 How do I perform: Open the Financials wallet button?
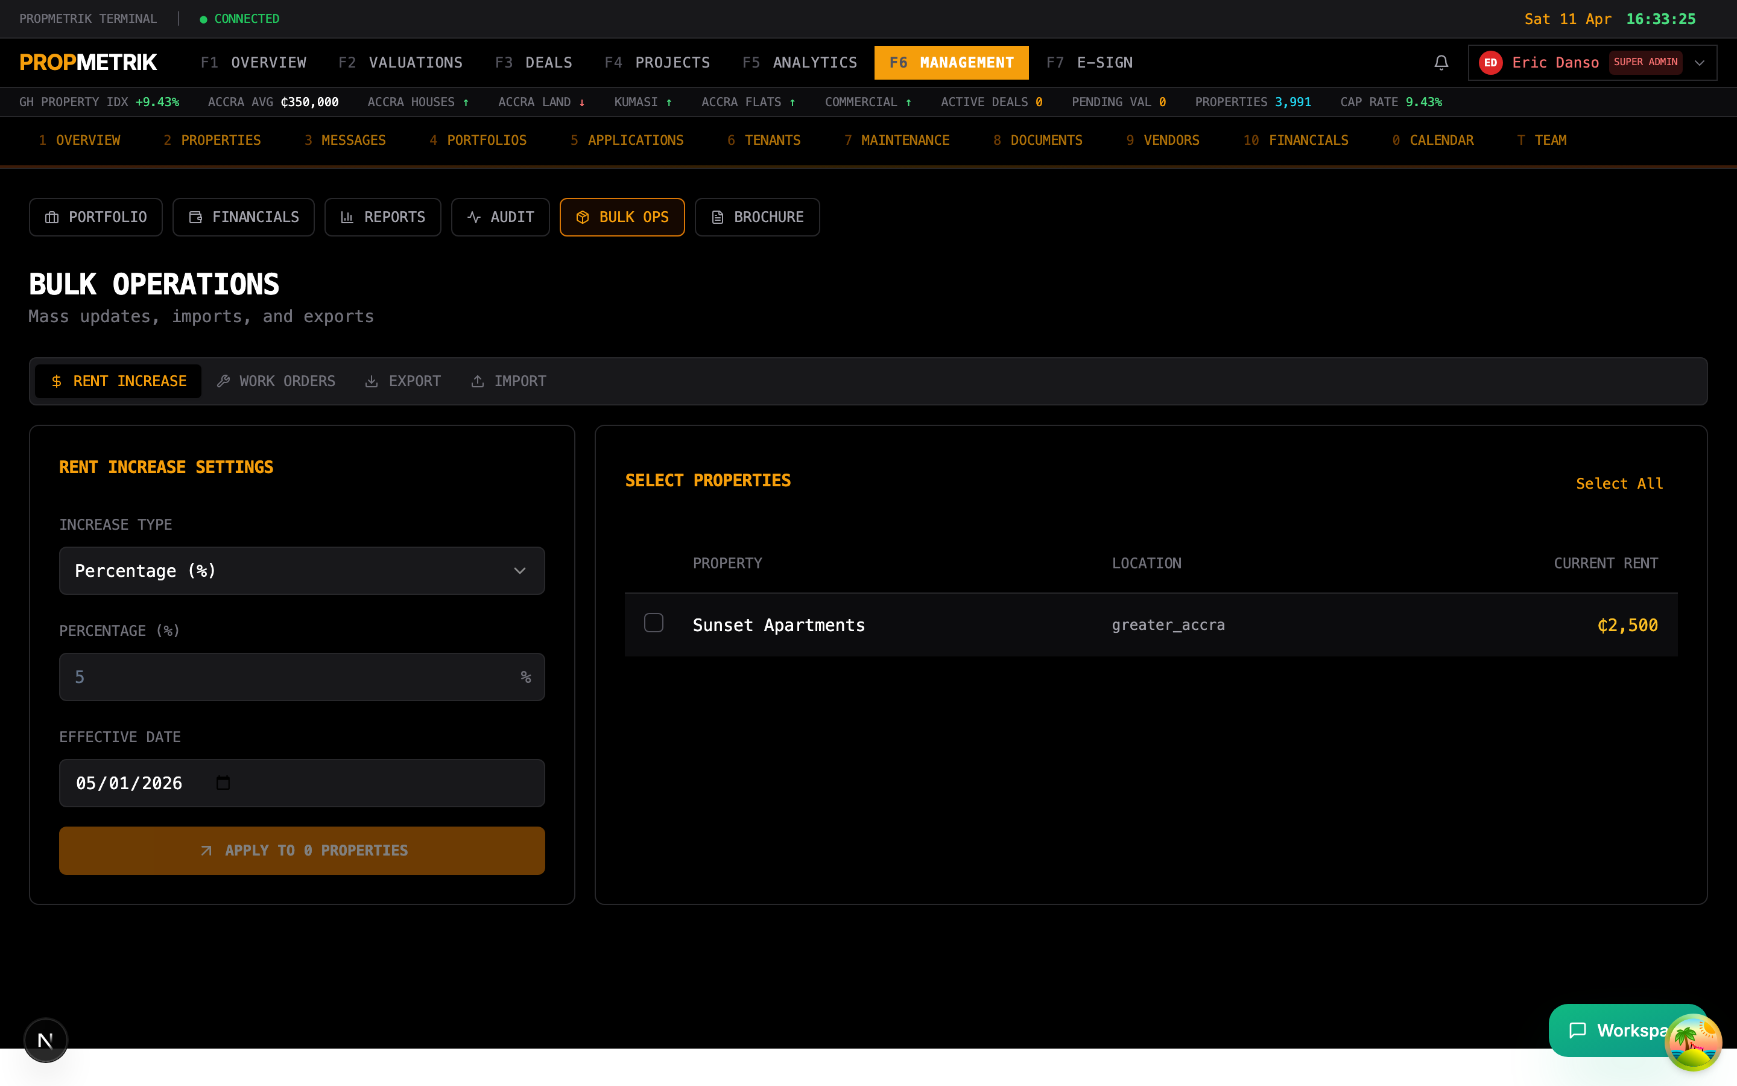pyautogui.click(x=243, y=217)
